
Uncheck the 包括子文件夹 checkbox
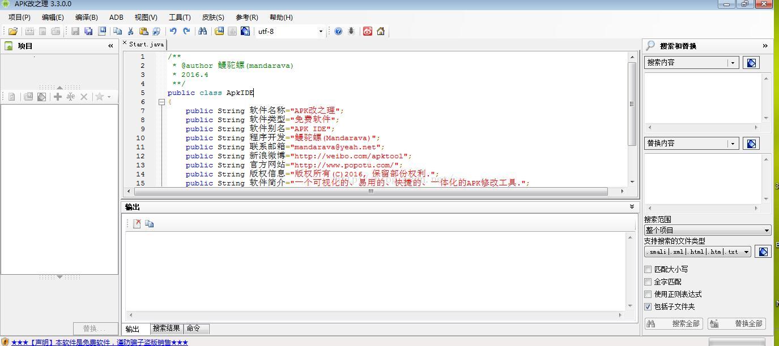648,307
